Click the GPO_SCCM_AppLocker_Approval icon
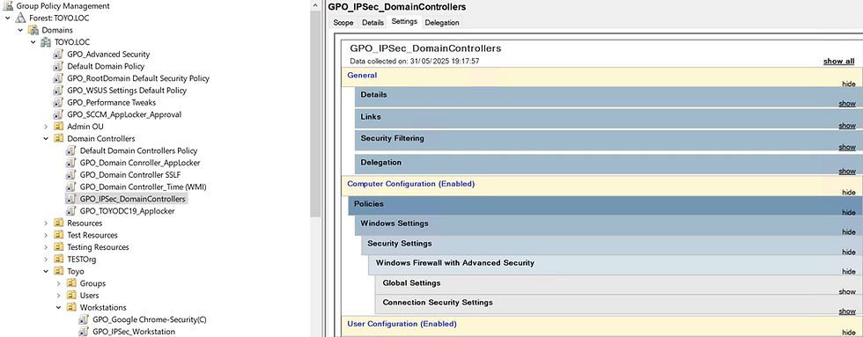The width and height of the screenshot is (863, 337). (58, 115)
